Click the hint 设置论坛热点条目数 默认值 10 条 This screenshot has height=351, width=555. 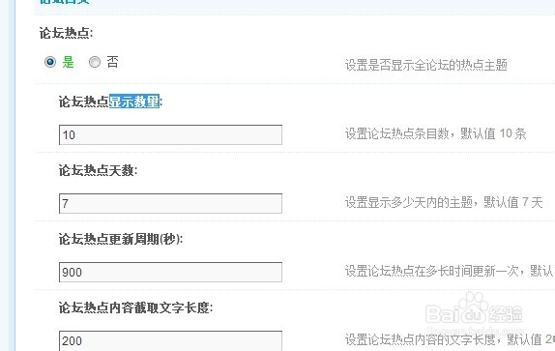(436, 133)
